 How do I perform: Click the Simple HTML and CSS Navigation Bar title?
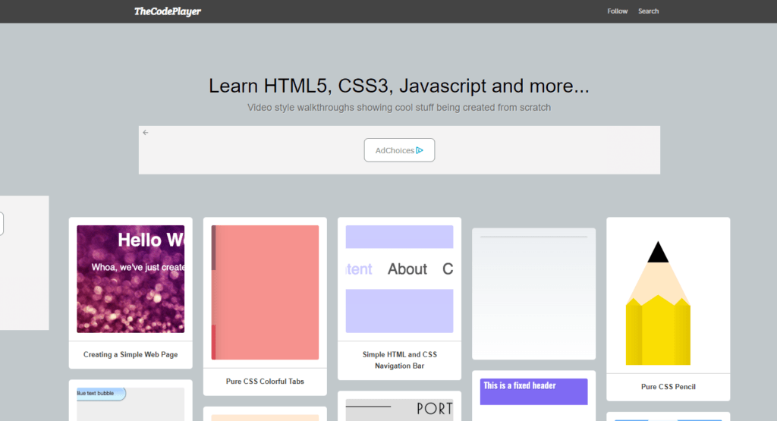tap(399, 360)
